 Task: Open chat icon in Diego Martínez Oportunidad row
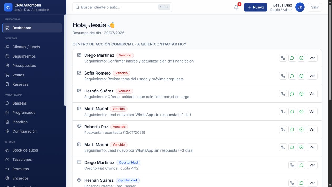(302, 165)
